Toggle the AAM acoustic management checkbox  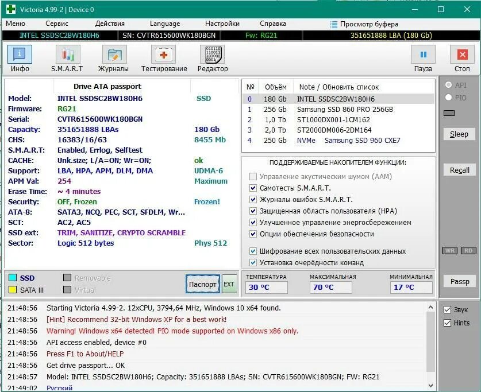(x=253, y=176)
